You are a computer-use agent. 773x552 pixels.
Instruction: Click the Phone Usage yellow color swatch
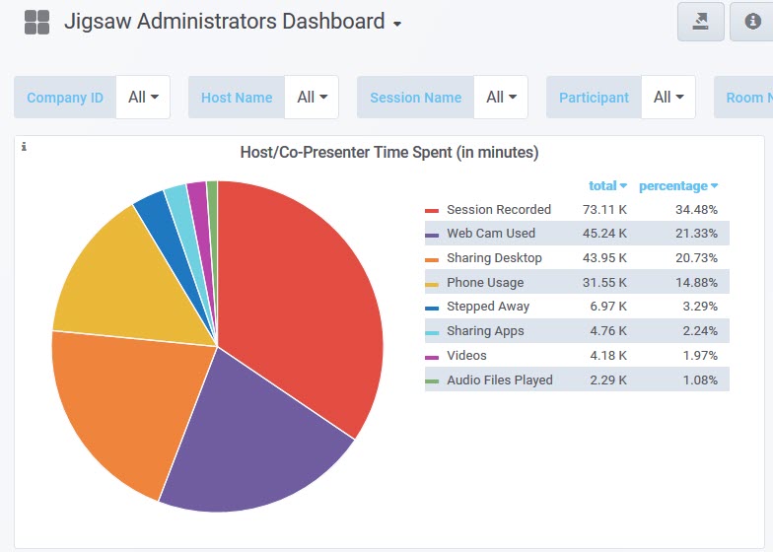point(431,283)
